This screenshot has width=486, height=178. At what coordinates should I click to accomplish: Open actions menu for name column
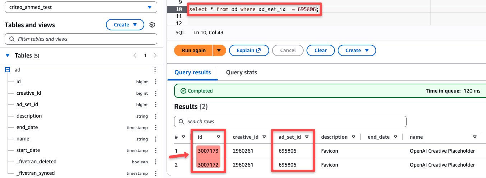pos(156,139)
